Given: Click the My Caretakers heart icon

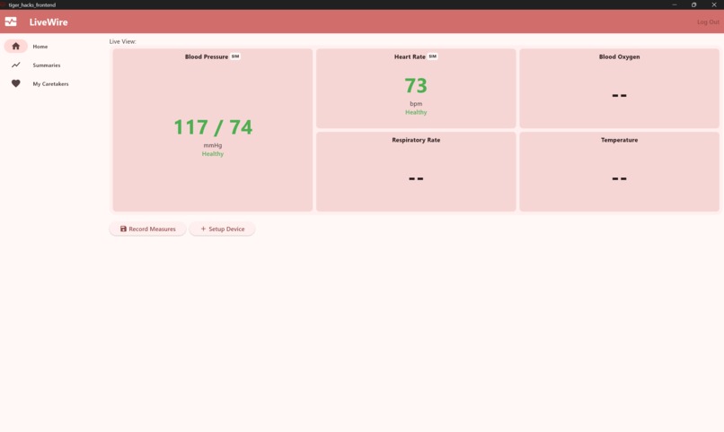Looking at the screenshot, I should 15,83.
